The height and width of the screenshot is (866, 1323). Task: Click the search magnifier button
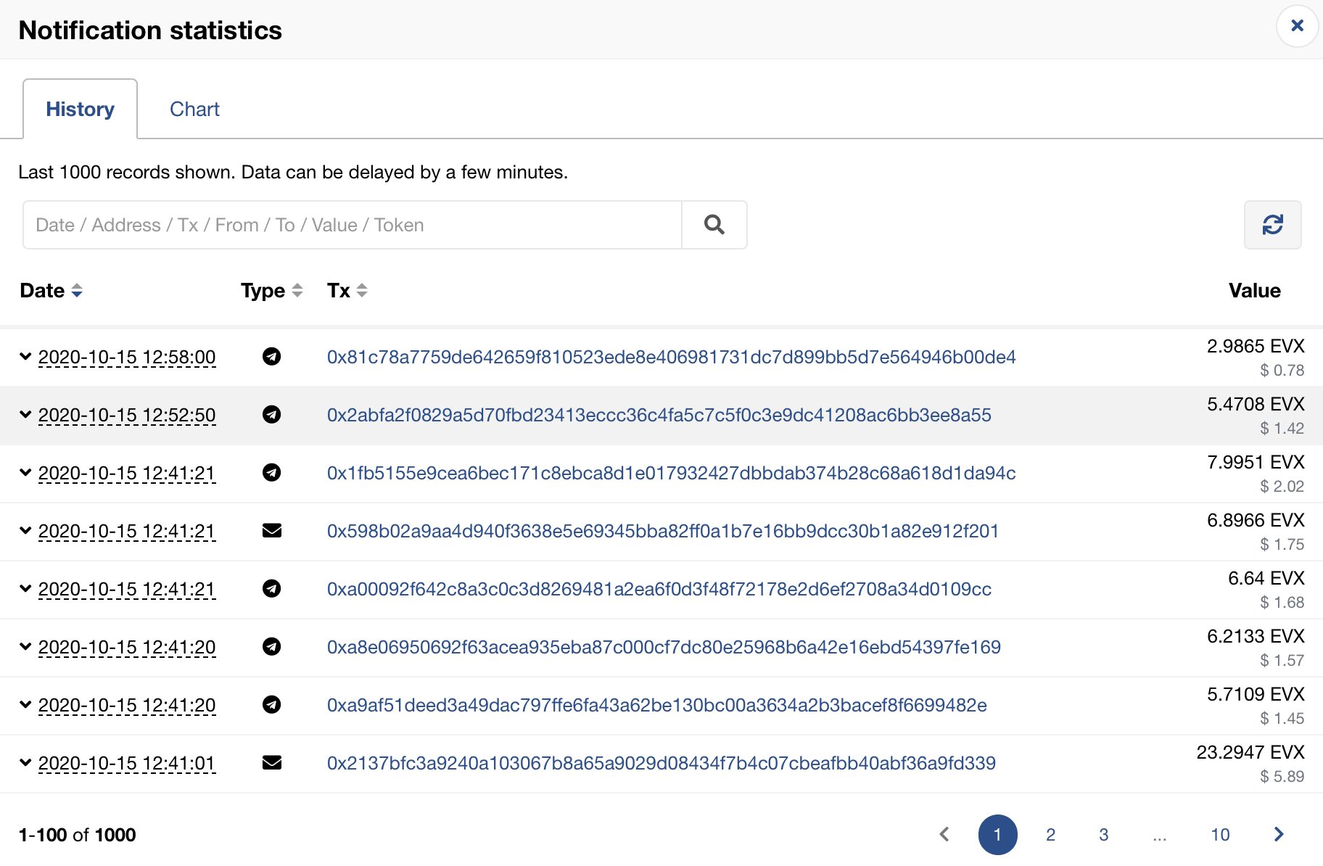click(x=714, y=225)
